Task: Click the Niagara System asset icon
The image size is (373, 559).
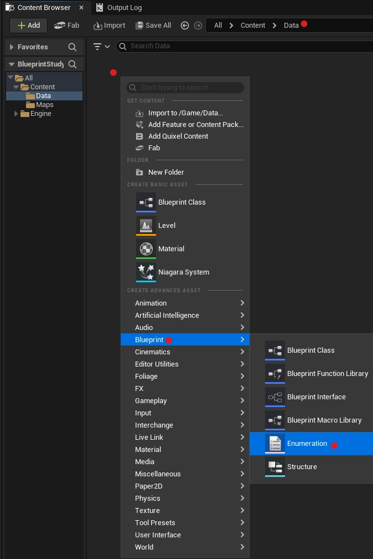Action: click(x=146, y=272)
